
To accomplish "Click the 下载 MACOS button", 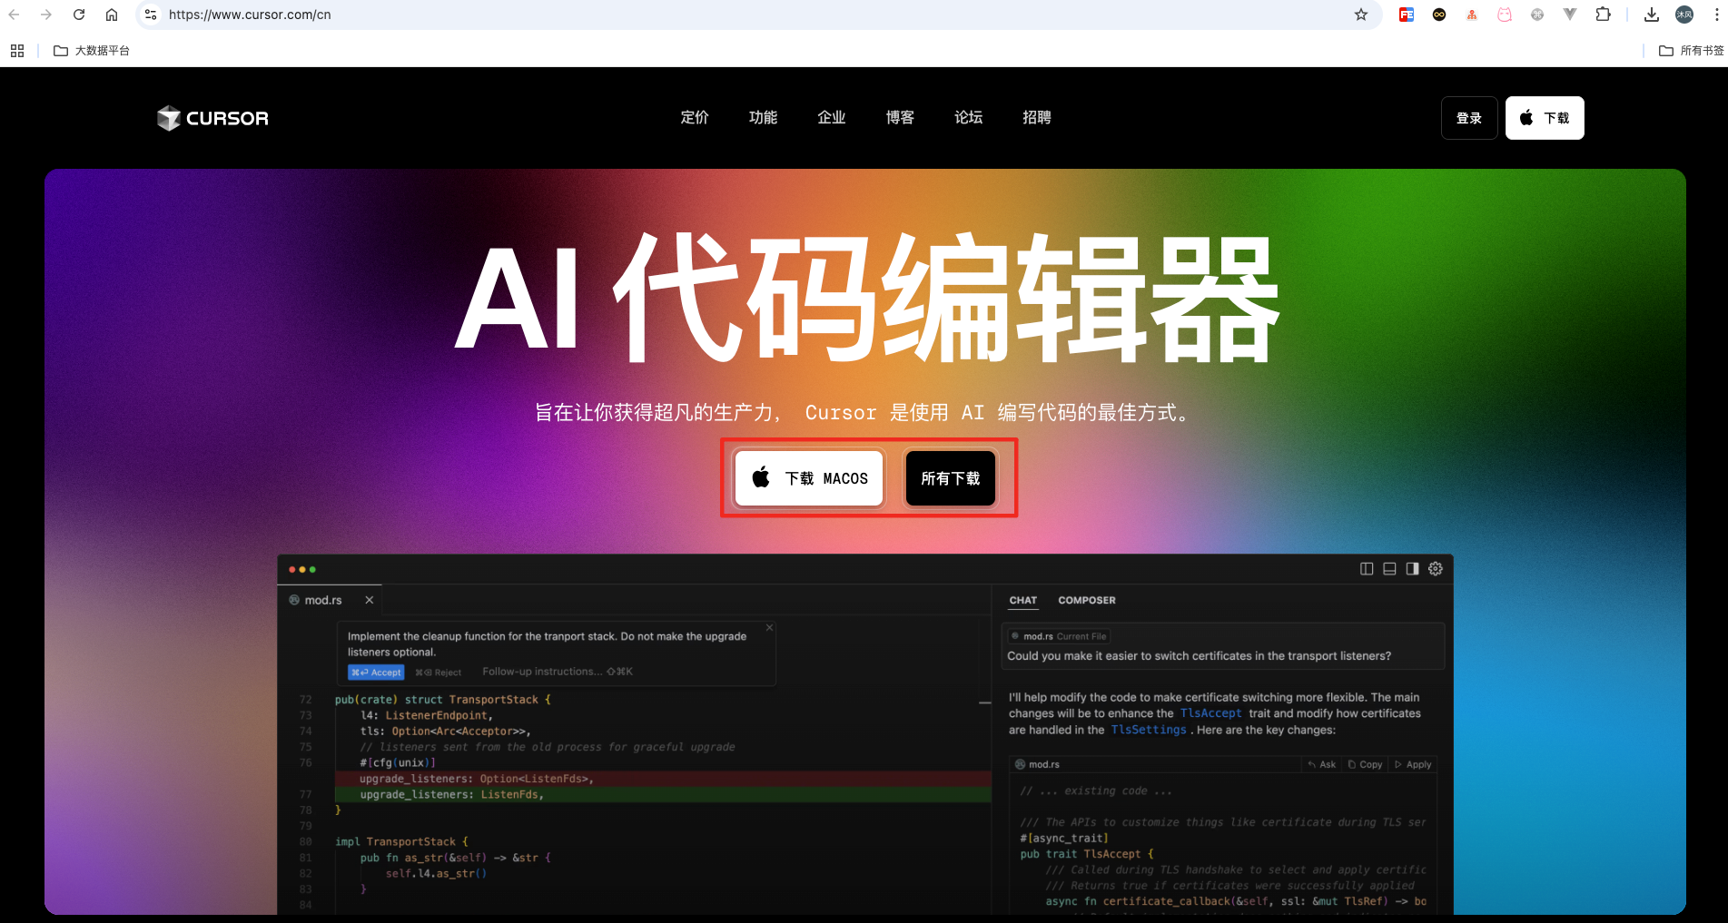I will (809, 478).
